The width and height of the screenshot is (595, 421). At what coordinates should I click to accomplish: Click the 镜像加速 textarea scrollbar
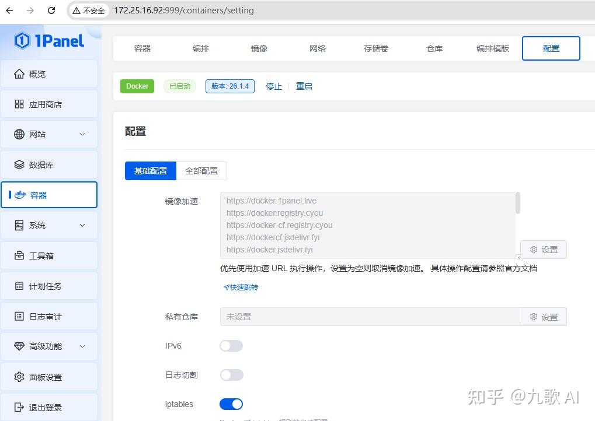(x=517, y=203)
